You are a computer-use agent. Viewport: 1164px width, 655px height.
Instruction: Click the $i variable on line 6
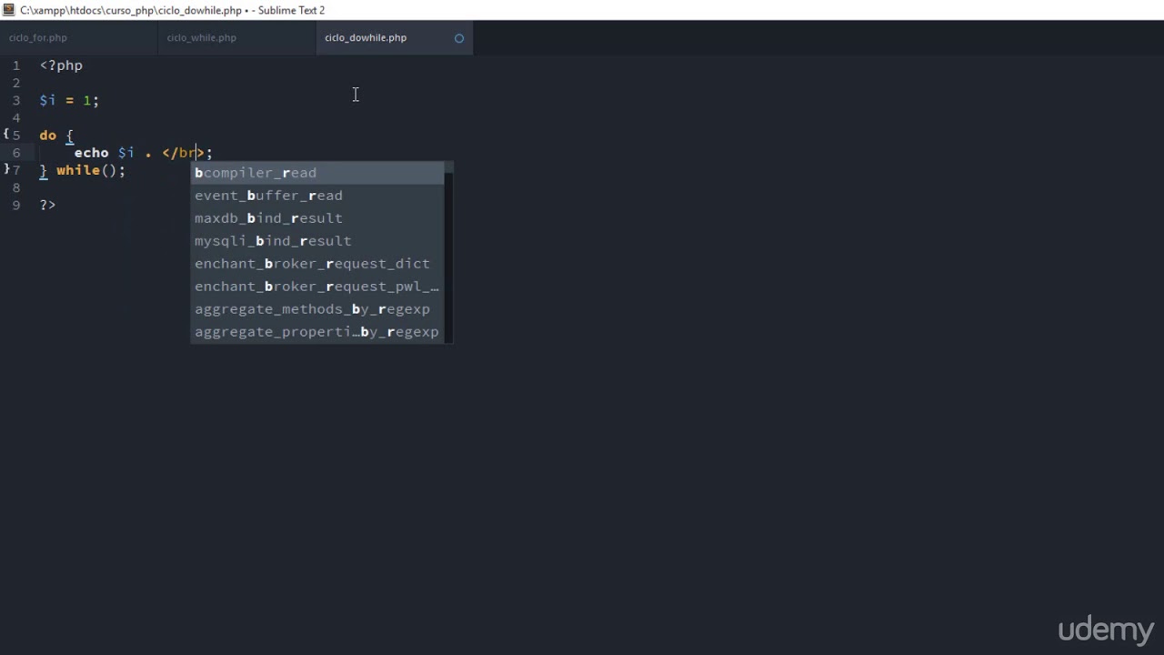(126, 153)
